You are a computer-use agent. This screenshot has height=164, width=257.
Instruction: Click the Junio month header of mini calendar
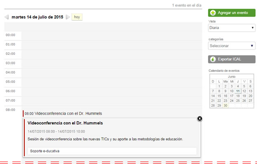231,77
